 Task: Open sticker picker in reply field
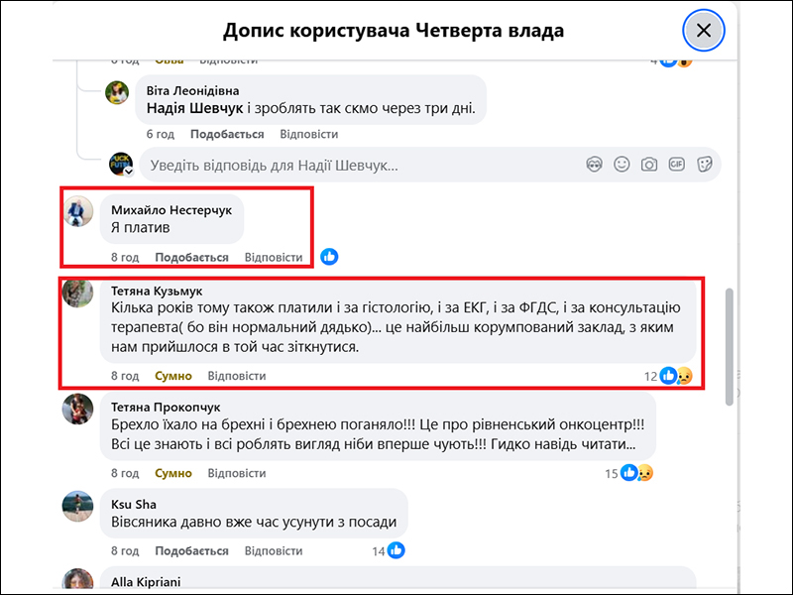pyautogui.click(x=705, y=164)
